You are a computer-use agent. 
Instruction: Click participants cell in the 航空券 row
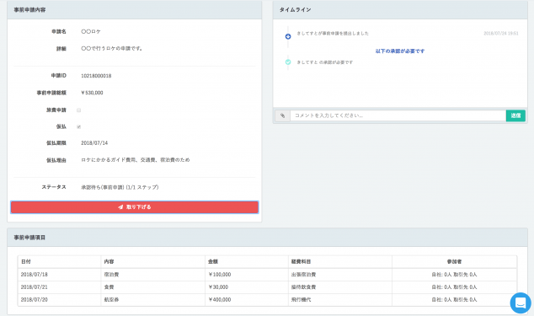point(454,300)
